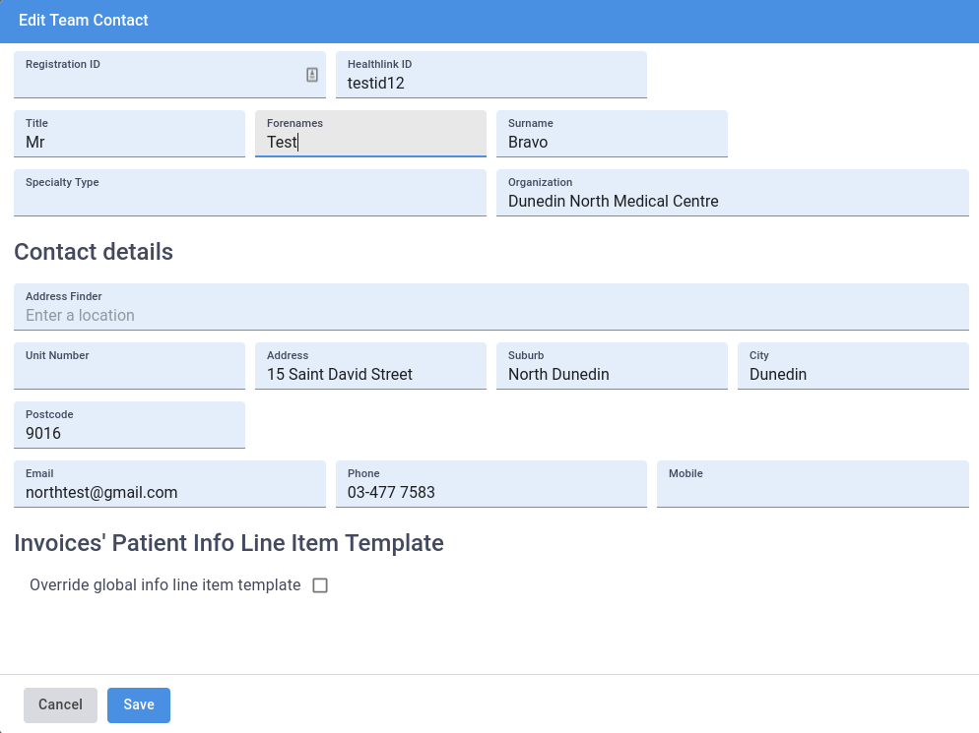Cancel editing the team contact
The width and height of the screenshot is (979, 733).
pyautogui.click(x=60, y=704)
